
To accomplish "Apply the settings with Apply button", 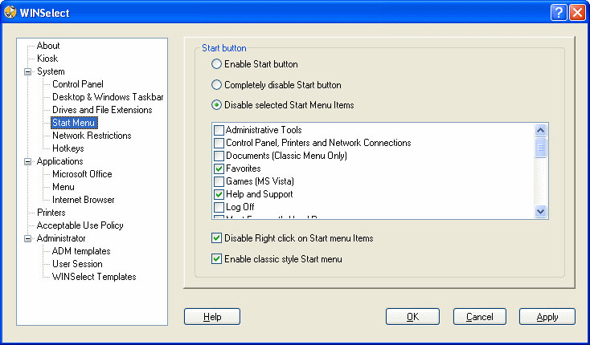I will coord(547,317).
